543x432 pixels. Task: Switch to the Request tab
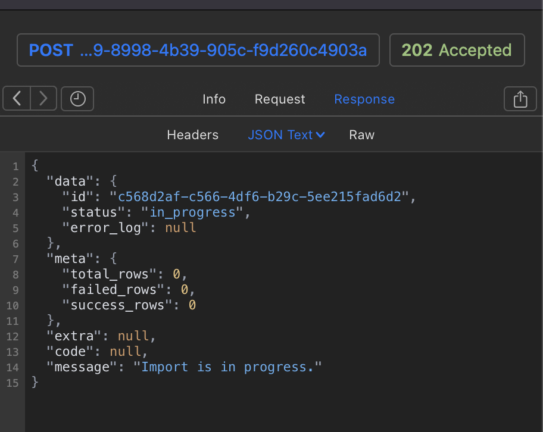click(x=280, y=99)
